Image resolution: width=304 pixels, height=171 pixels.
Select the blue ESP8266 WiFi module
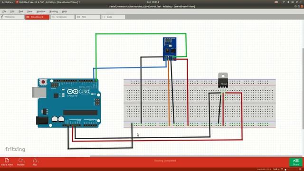point(170,49)
